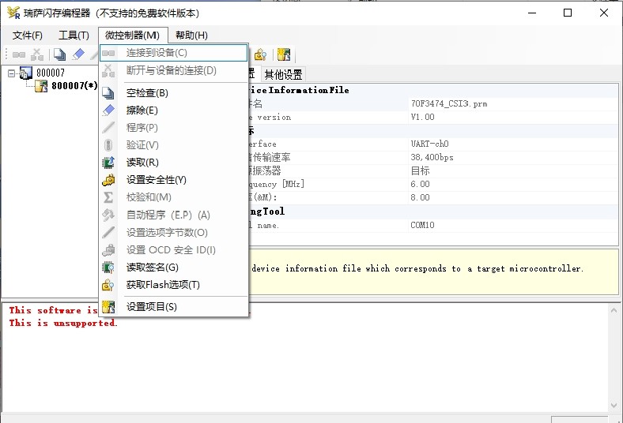Screen dimensions: 623x423
Task: Click the 'This is unsupported.' log line
Action: 63,323
